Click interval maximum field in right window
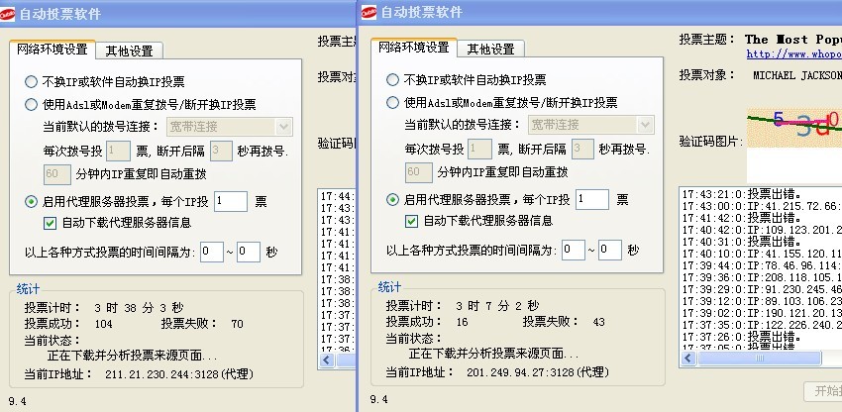 tap(610, 250)
